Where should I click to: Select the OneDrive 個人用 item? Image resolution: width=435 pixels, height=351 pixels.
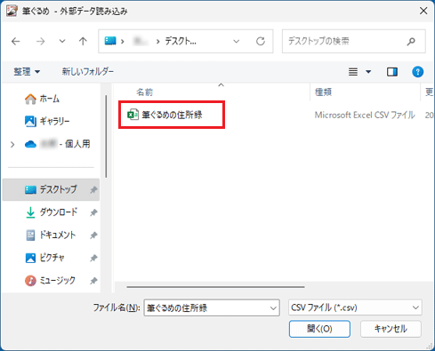(58, 144)
